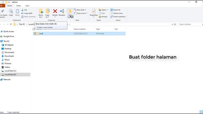The image size is (203, 114).
Task: Expand recent locations dropdown arrow
Action: tap(8, 24)
